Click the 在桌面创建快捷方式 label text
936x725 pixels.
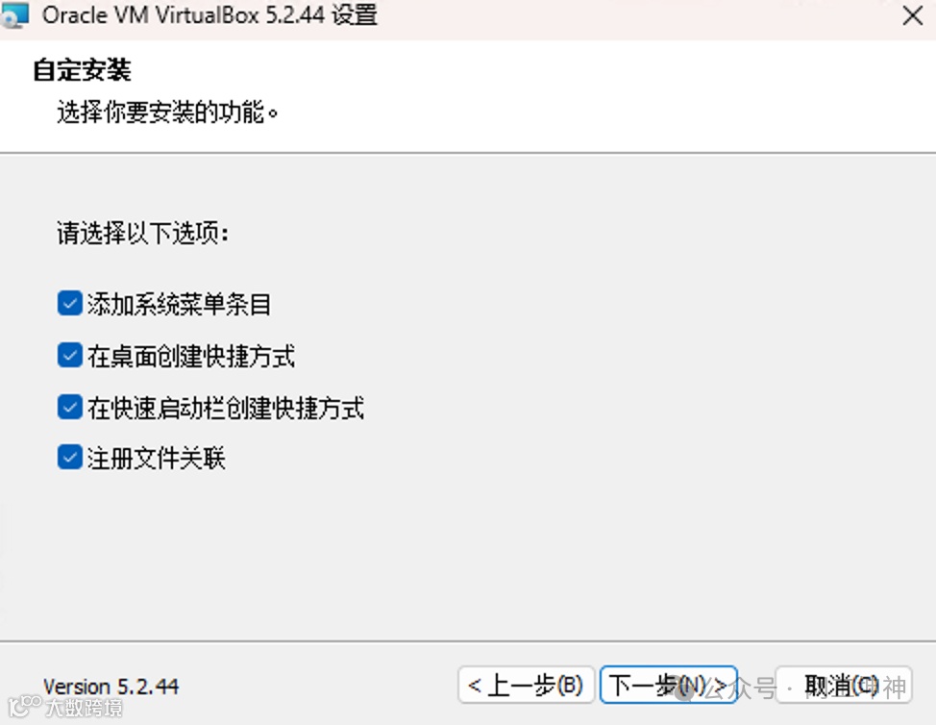191,356
